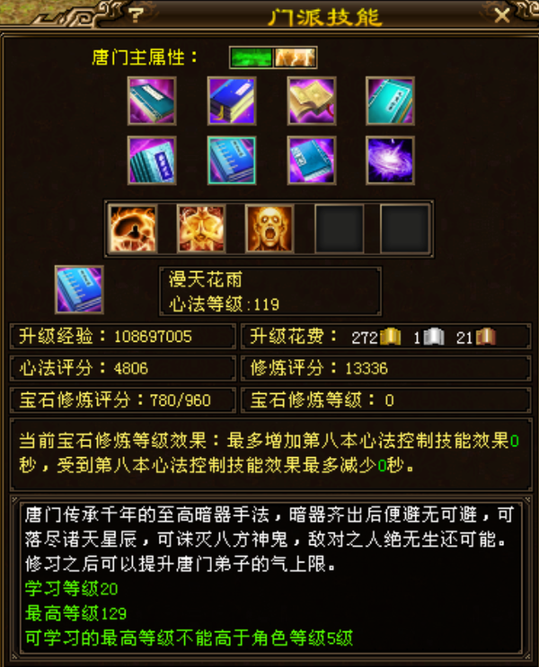Select the first teal skill book icon
Screen dimensions: 539x667
pos(152,101)
